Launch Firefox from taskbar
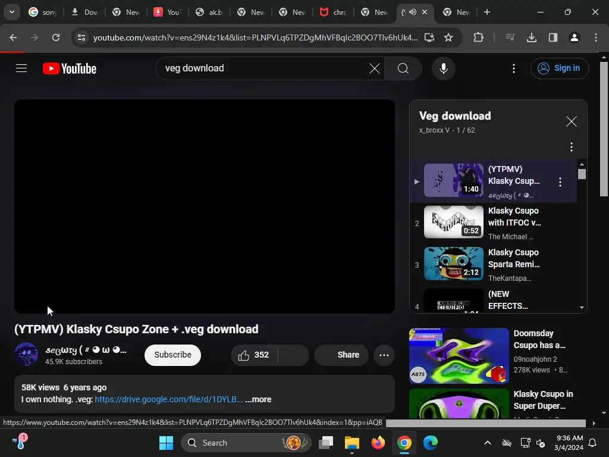Image resolution: width=609 pixels, height=457 pixels. pos(378,443)
